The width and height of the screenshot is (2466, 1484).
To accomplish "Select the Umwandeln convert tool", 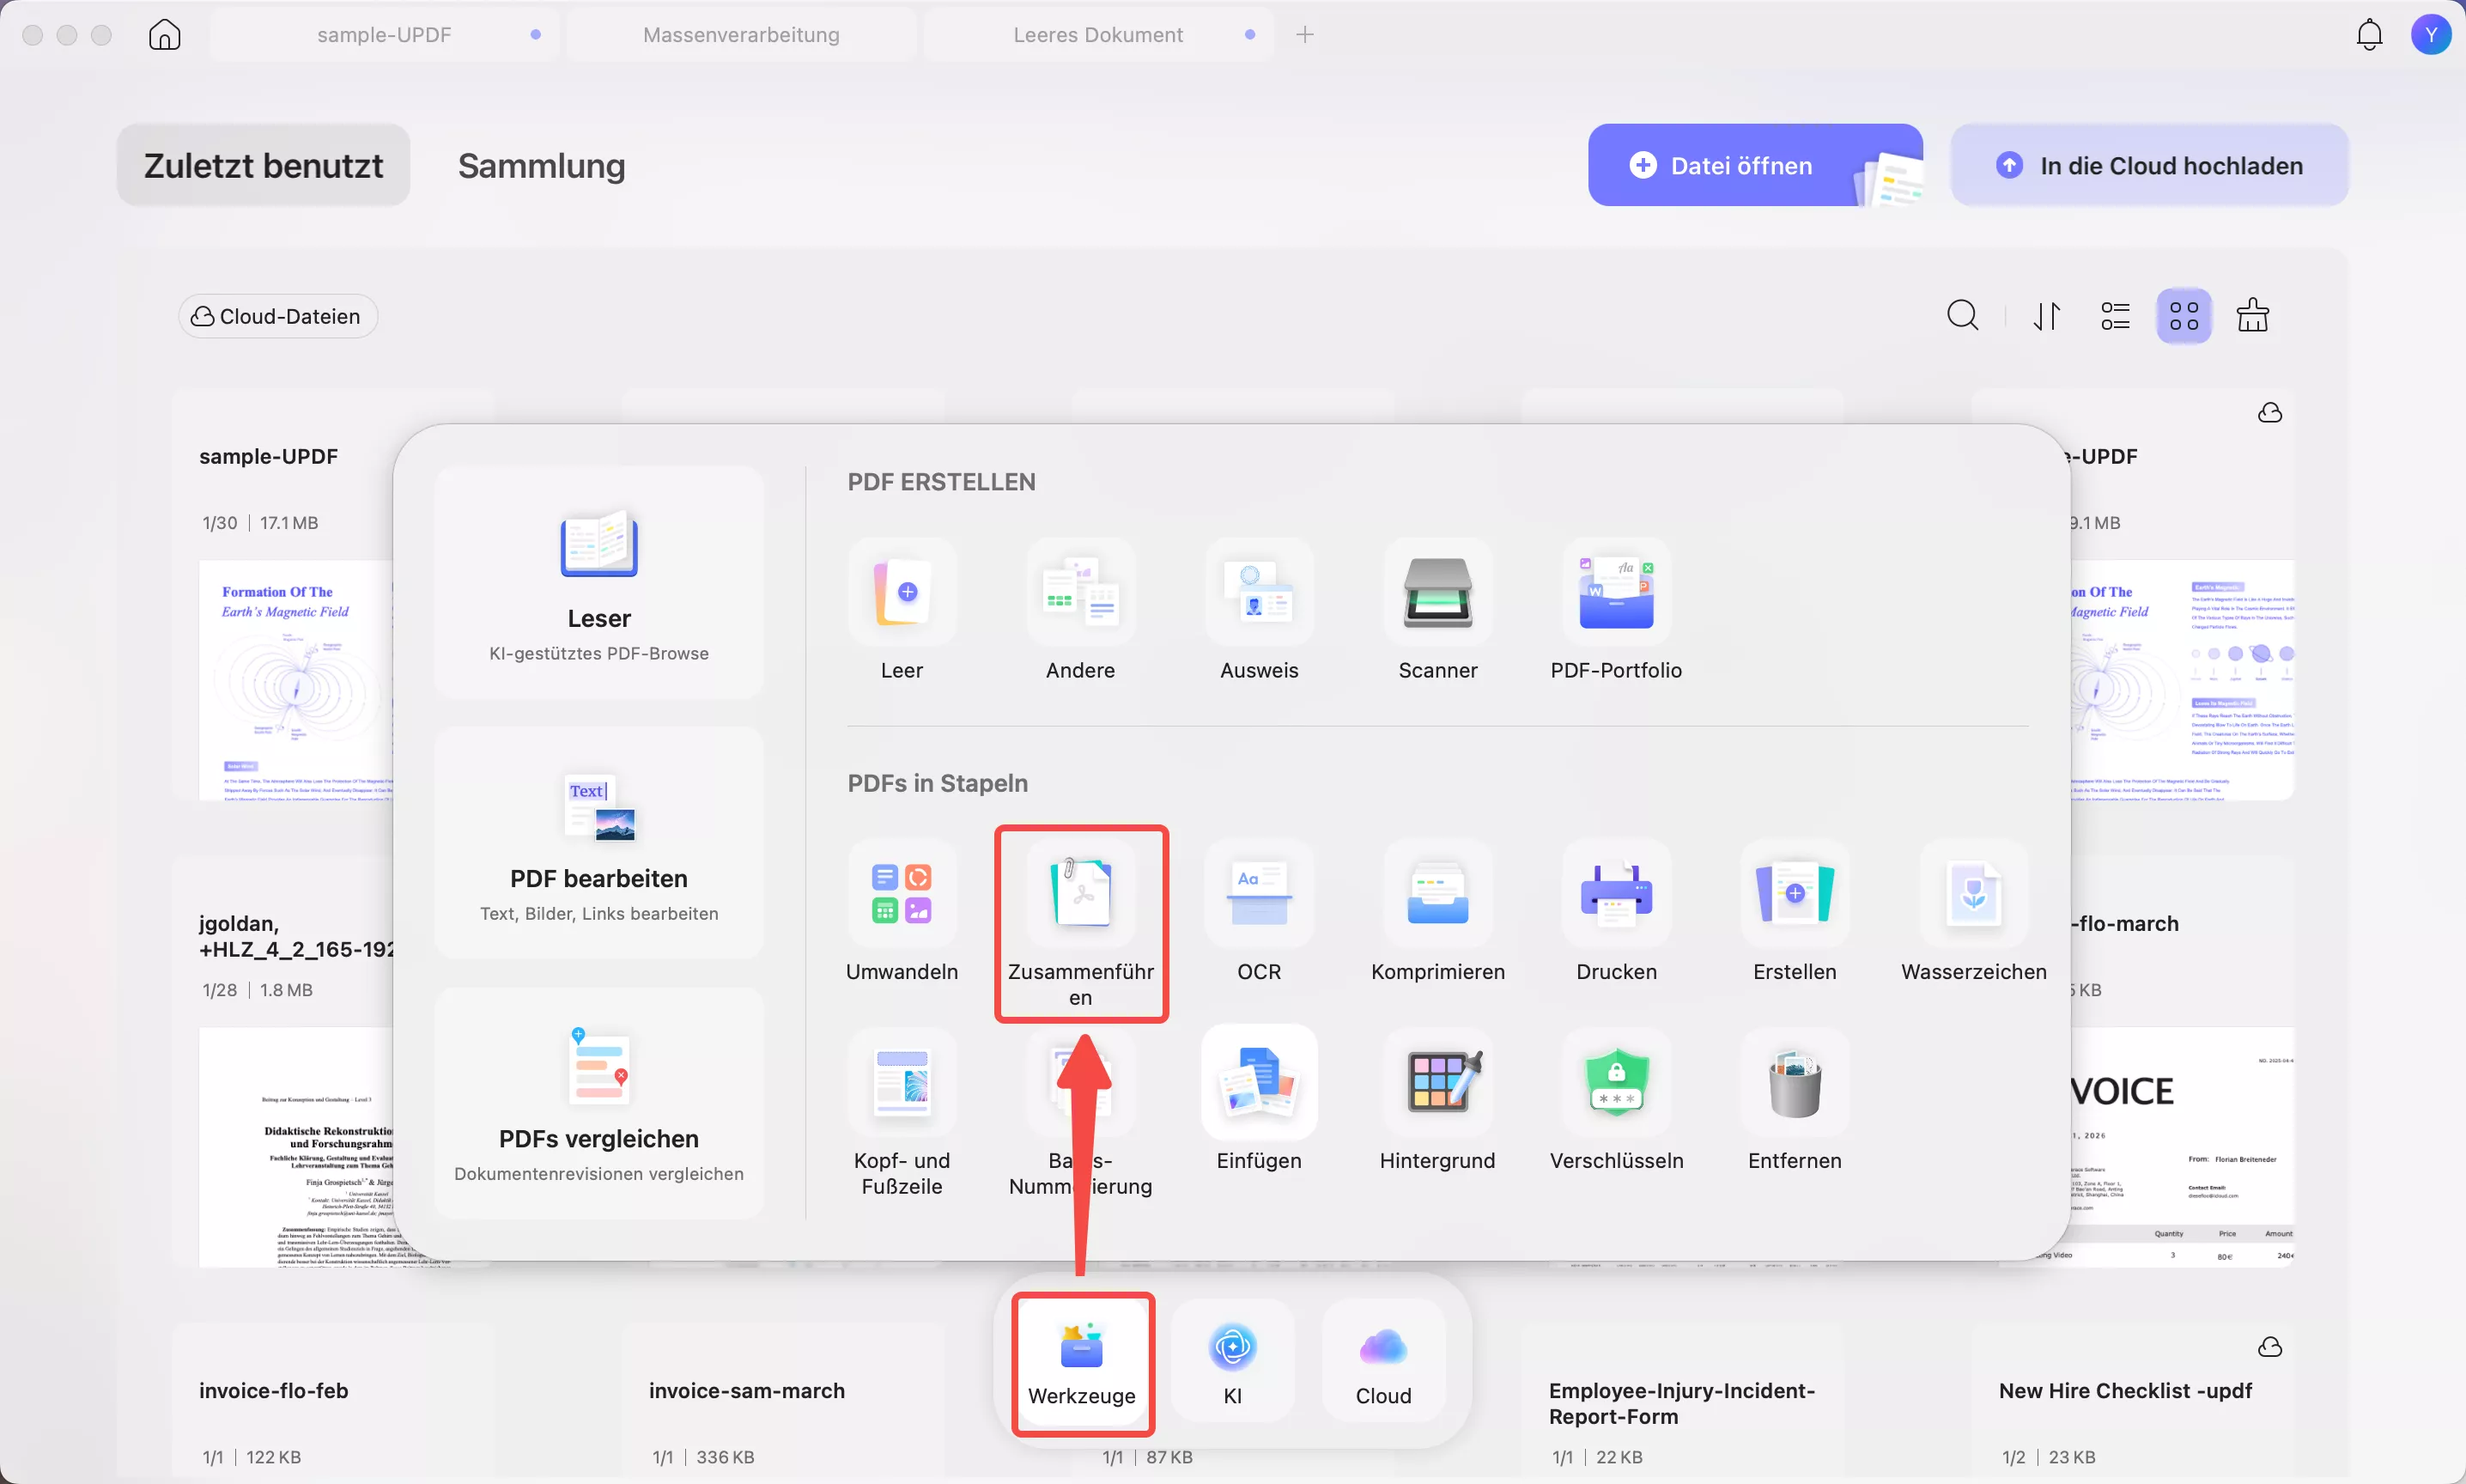I will click(x=902, y=894).
